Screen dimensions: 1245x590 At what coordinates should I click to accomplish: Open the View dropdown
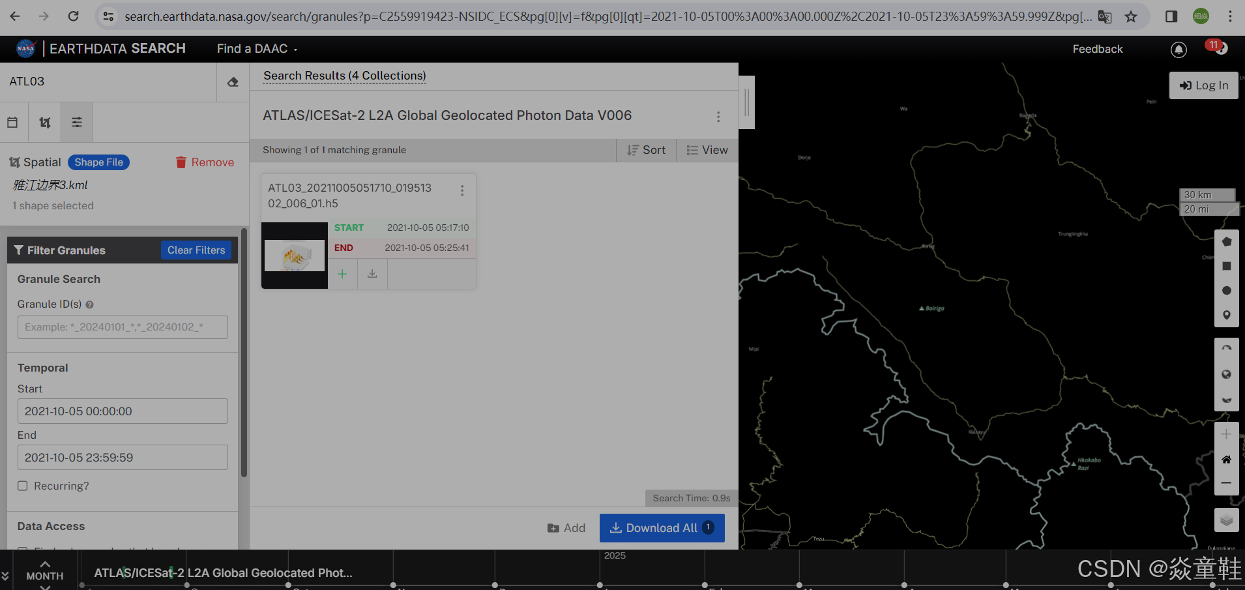pos(707,150)
